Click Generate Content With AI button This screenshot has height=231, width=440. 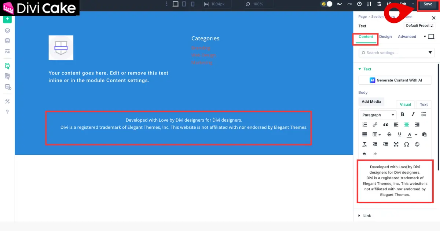pos(395,80)
